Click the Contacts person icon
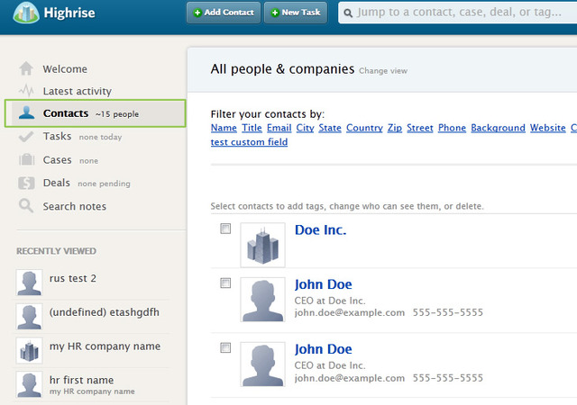Viewport: 577px width, 405px height. click(x=26, y=112)
